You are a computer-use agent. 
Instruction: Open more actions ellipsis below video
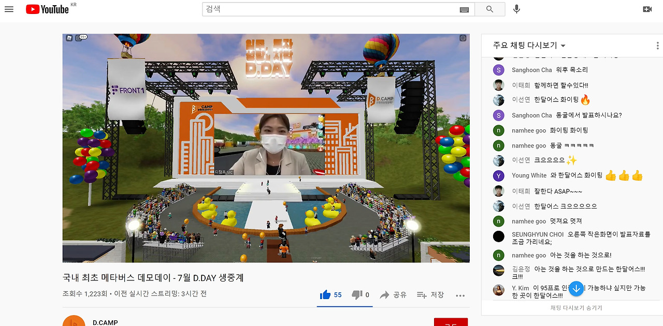(460, 295)
